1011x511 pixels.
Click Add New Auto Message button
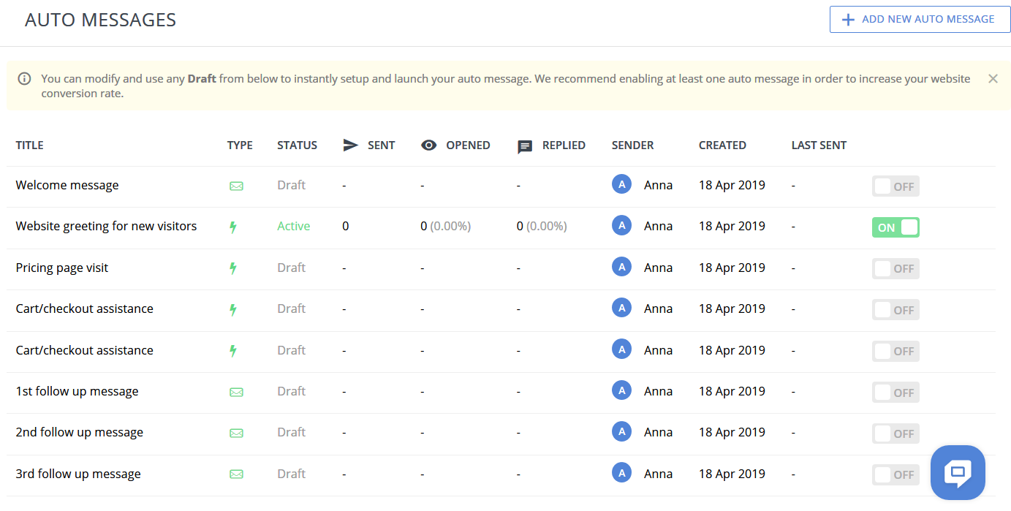918,20
